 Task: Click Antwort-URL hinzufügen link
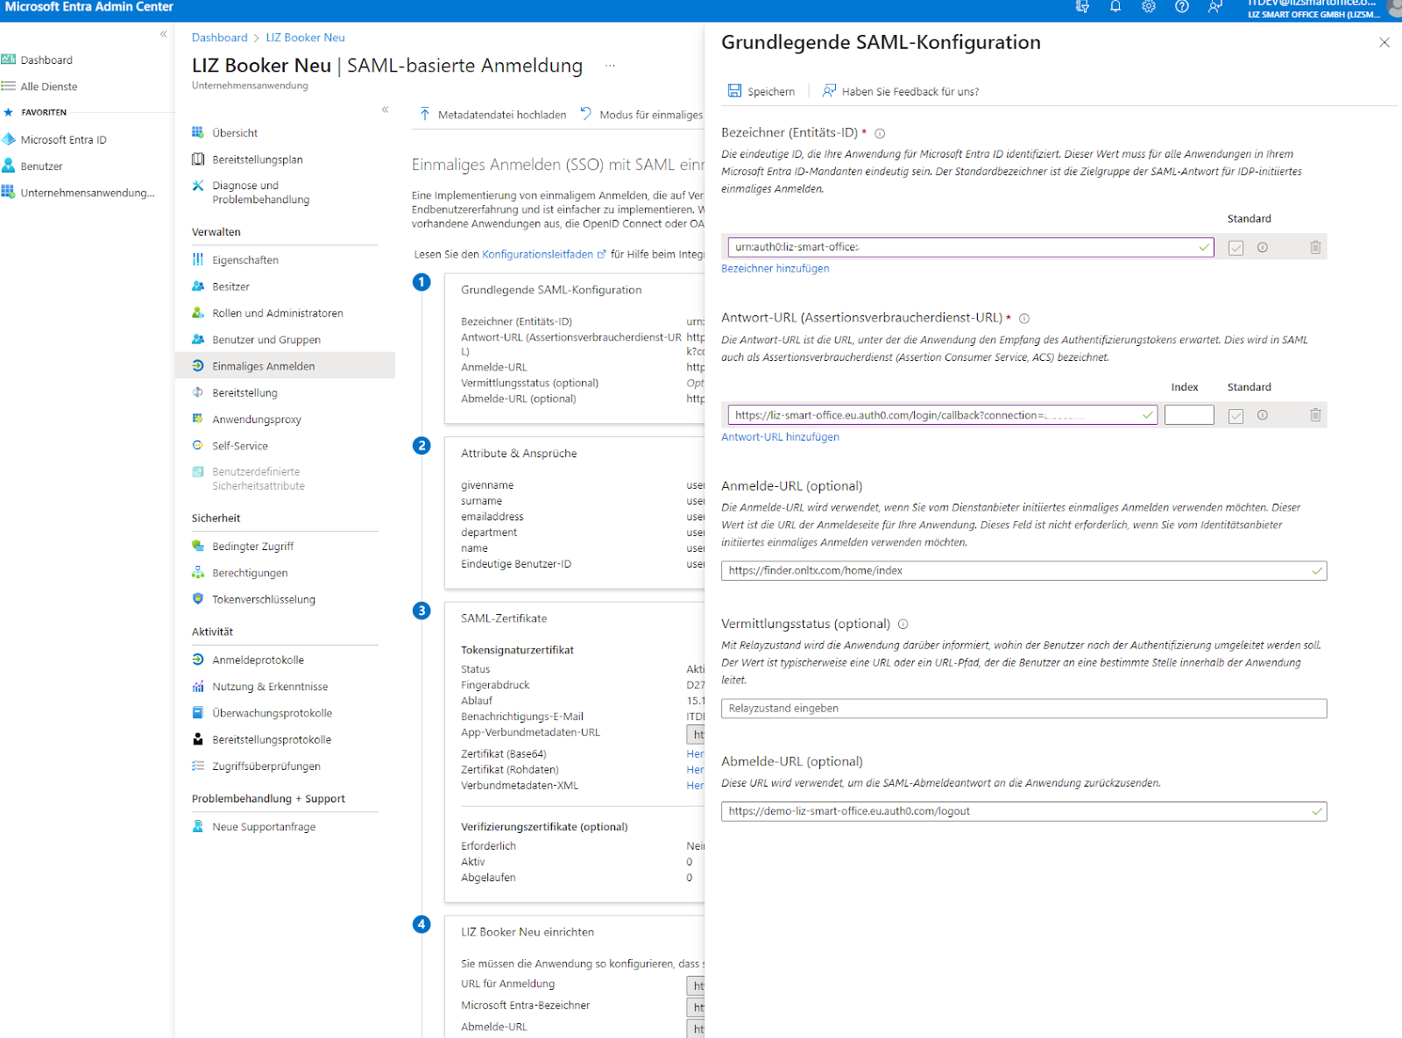click(780, 437)
